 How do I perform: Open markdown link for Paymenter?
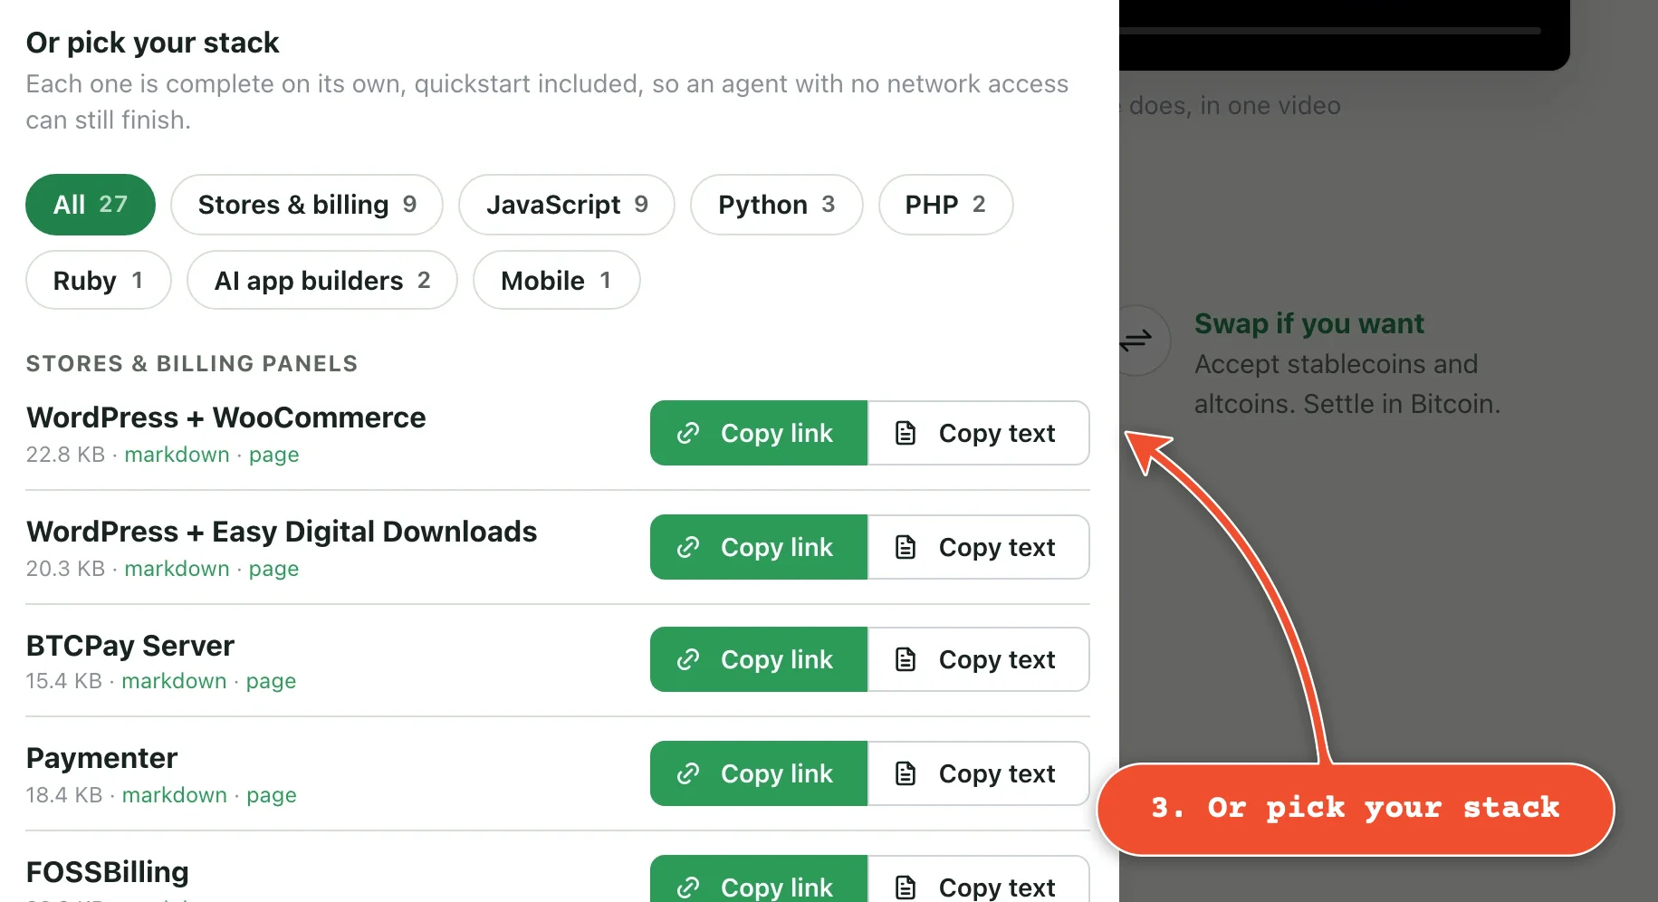coord(175,795)
